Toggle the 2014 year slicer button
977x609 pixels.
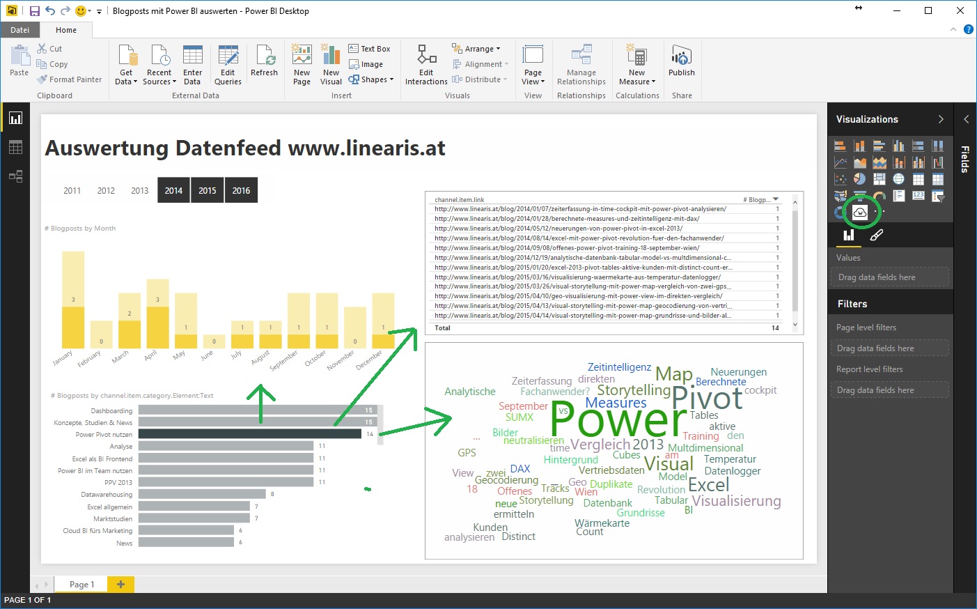click(173, 190)
